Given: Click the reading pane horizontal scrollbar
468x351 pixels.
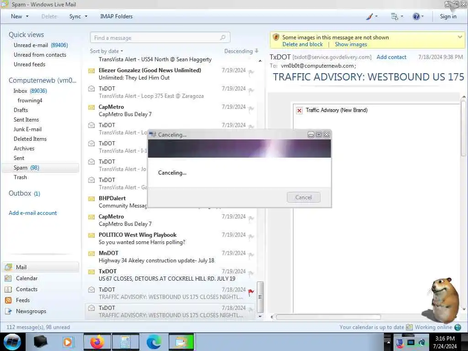Looking at the screenshot, I should coord(328,317).
